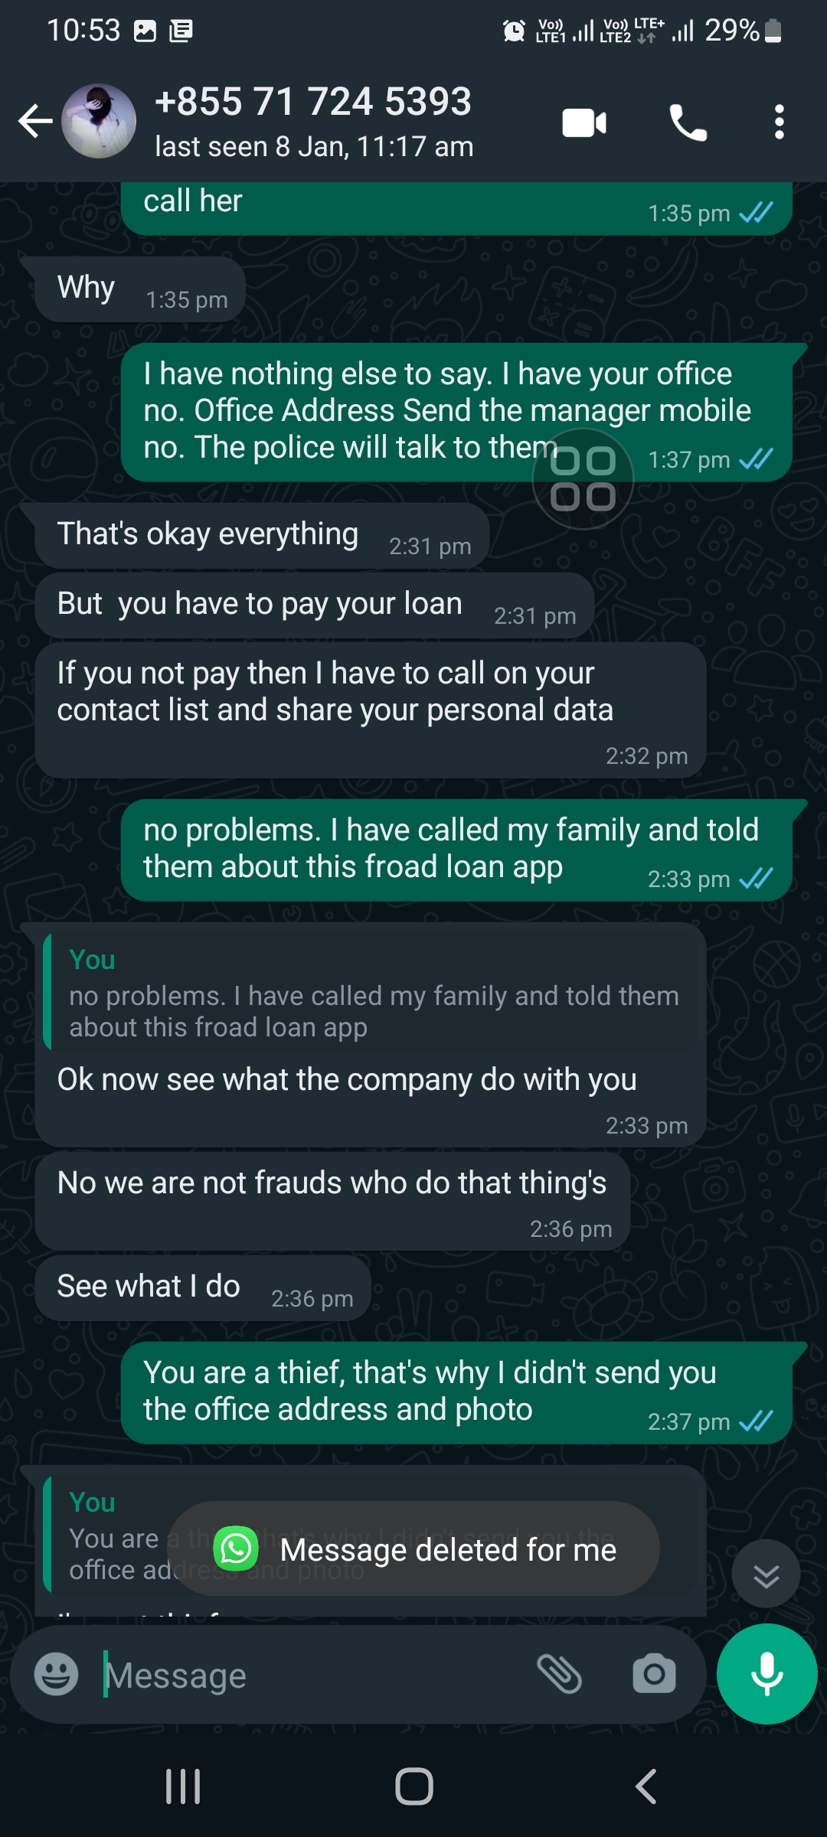Tap the paperclip attachment icon

[x=560, y=1674]
